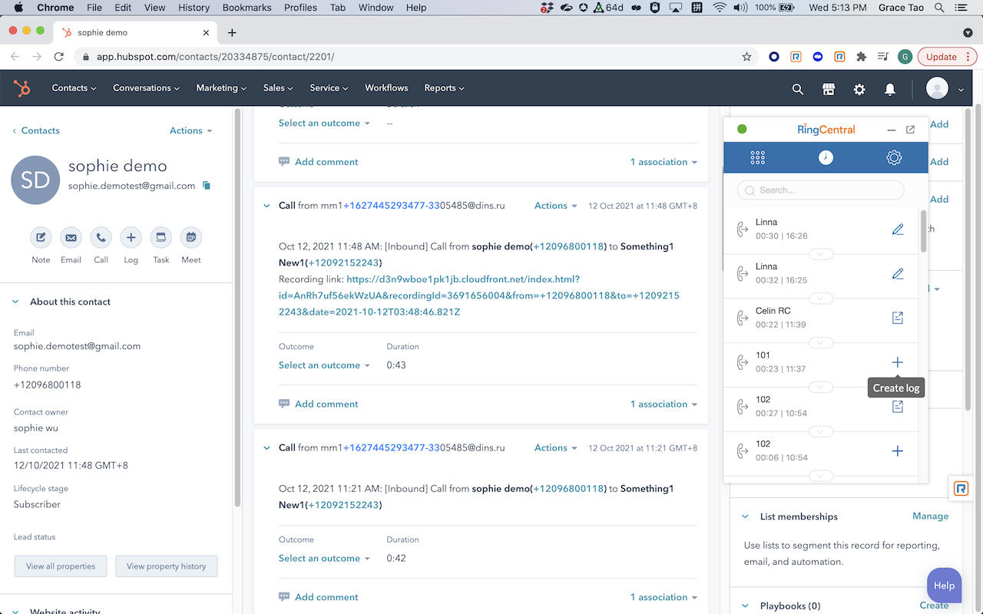Open the Sales menu in navigation
Image resolution: width=983 pixels, height=614 pixels.
tap(277, 87)
